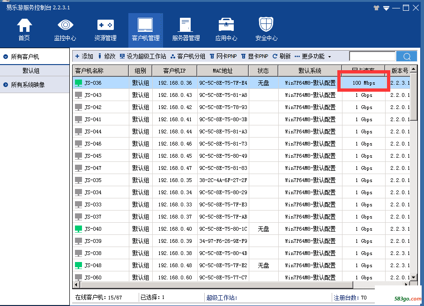Click green monitor icon for JS-036
The image size is (424, 306).
tap(78, 83)
